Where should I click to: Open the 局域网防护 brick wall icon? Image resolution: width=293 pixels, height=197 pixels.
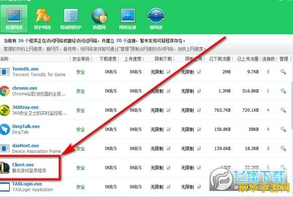coord(71,16)
